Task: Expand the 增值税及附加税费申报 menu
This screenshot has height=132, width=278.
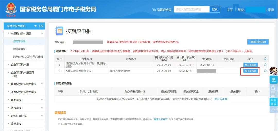Action: click(42, 84)
